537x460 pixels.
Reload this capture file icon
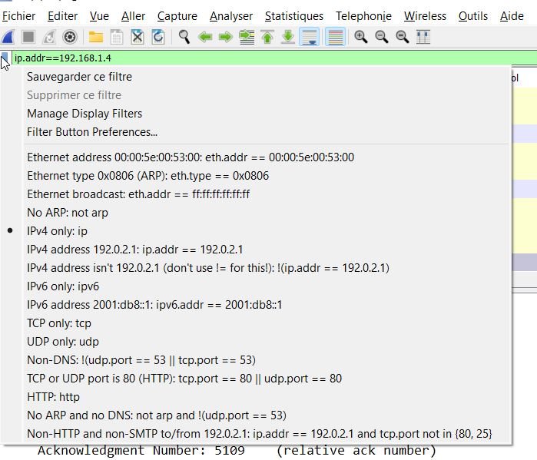tap(158, 37)
